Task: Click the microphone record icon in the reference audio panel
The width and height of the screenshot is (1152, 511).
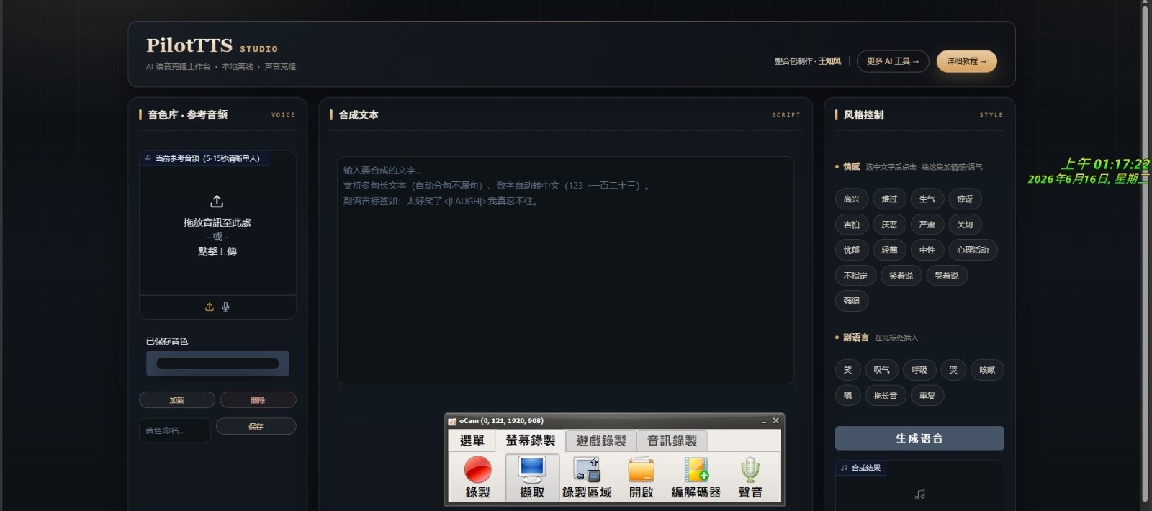Action: pos(225,307)
